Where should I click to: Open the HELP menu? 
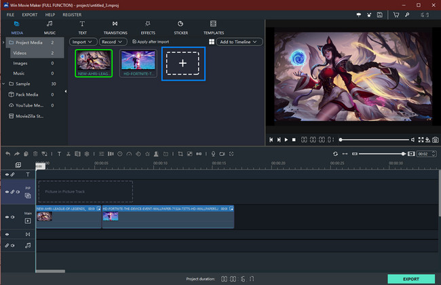pos(50,15)
